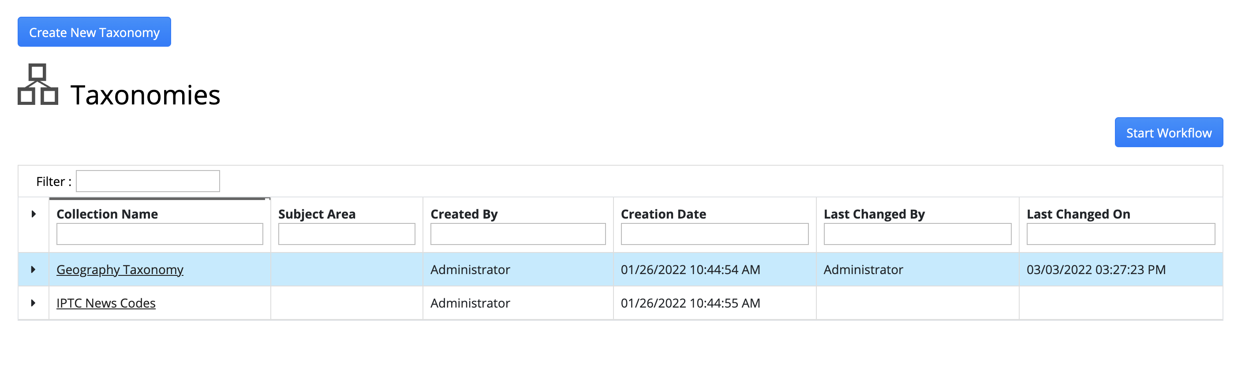Click Creation Date column filter box
This screenshot has height=386, width=1234.
714,234
